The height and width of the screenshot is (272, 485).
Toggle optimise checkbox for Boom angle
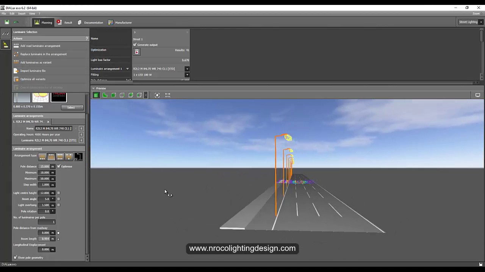coord(58,199)
